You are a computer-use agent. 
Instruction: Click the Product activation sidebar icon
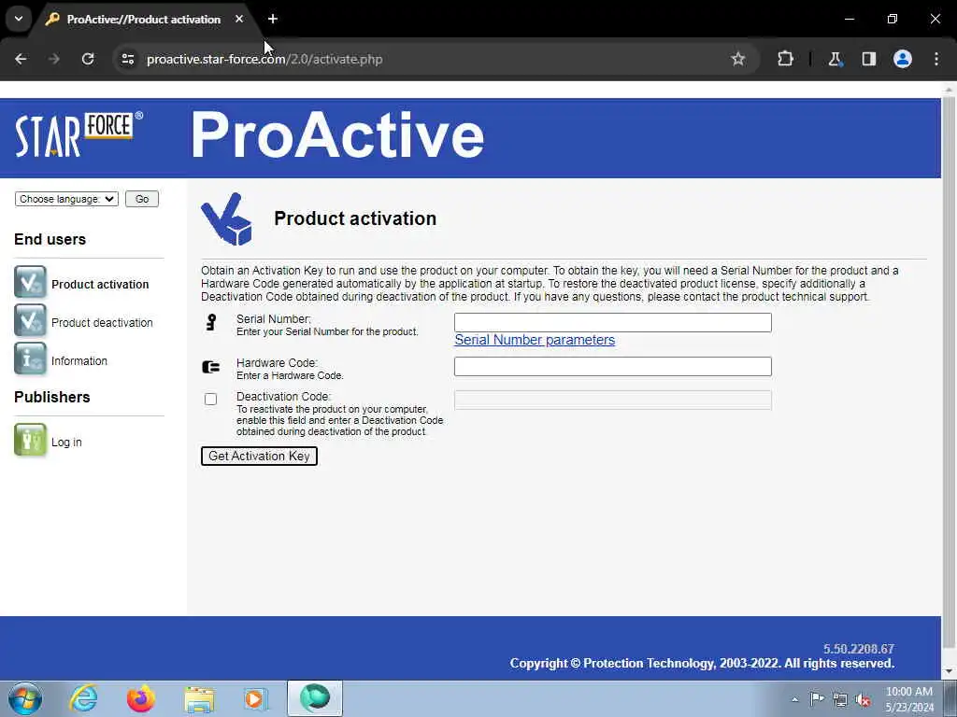30,282
